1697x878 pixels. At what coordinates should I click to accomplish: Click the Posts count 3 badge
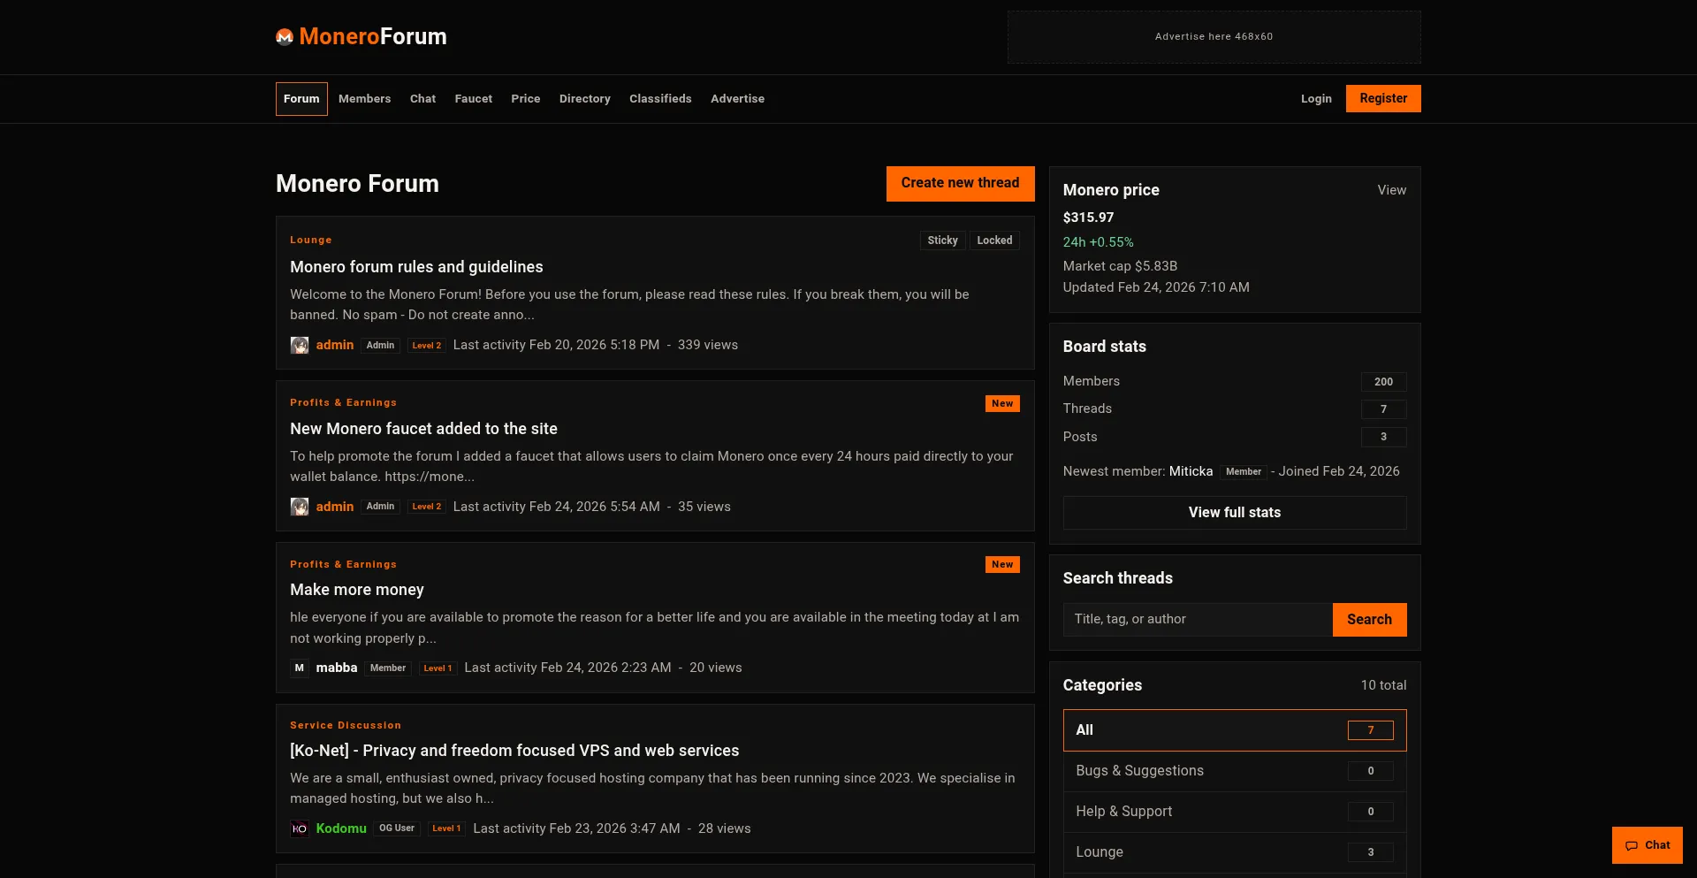click(1383, 437)
